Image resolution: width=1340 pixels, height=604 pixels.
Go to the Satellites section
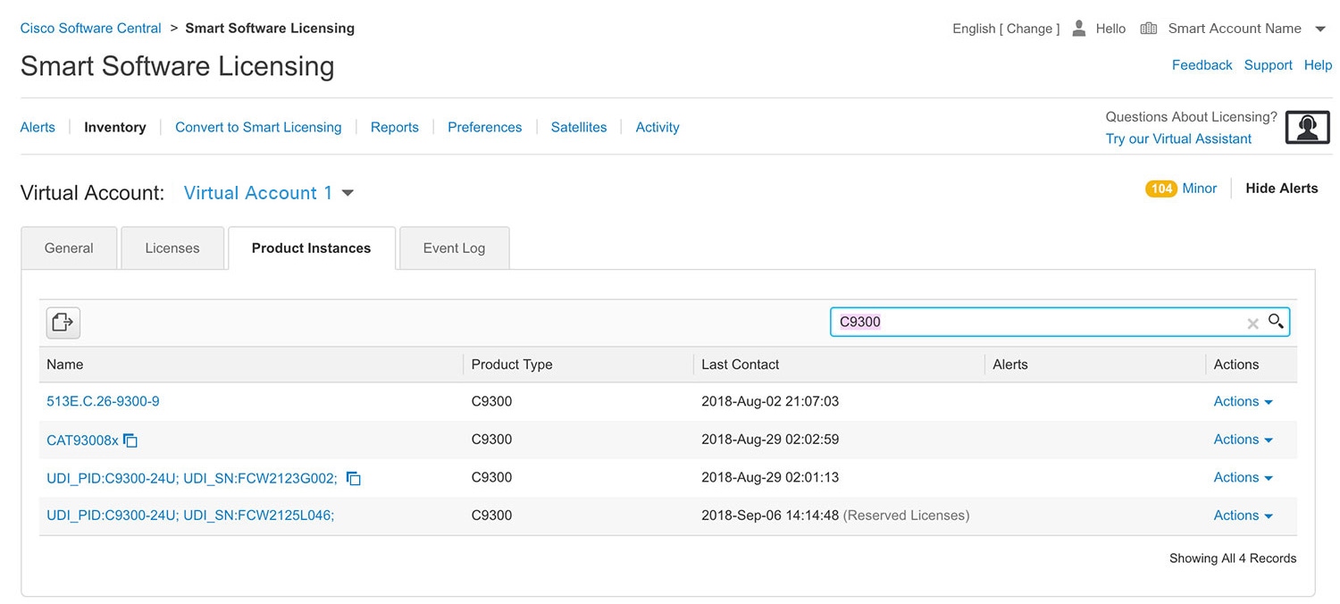[x=579, y=127]
